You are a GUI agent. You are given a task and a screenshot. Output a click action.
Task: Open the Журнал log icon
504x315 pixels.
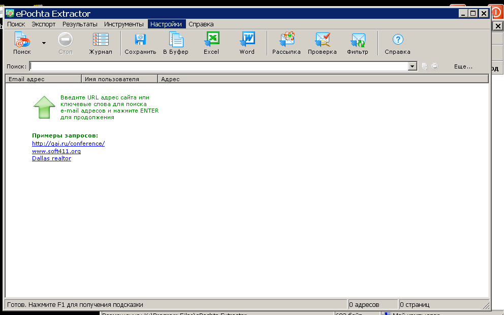pyautogui.click(x=101, y=43)
